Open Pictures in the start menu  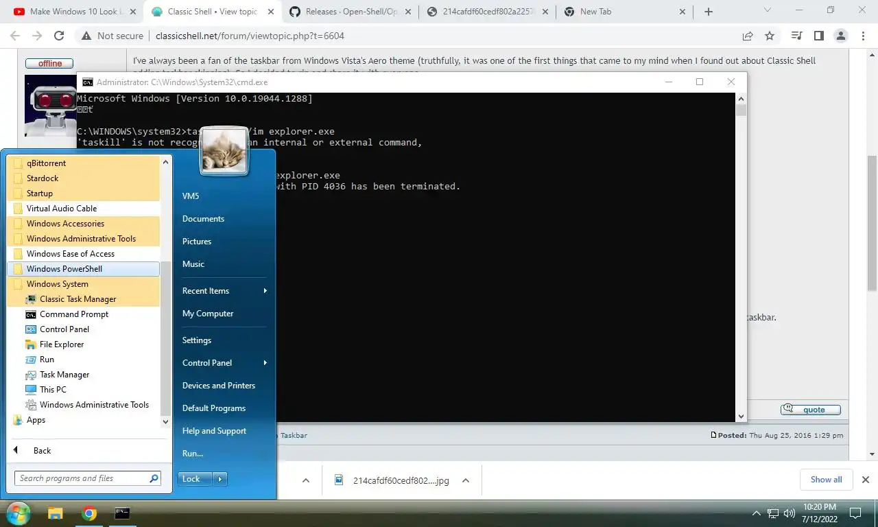pos(197,242)
